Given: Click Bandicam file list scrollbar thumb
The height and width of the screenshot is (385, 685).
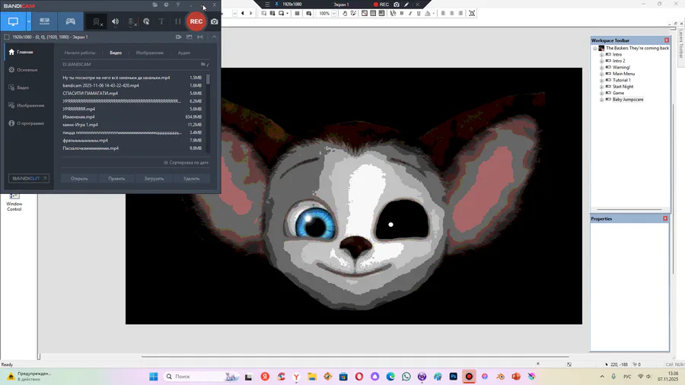Looking at the screenshot, I should [x=208, y=79].
